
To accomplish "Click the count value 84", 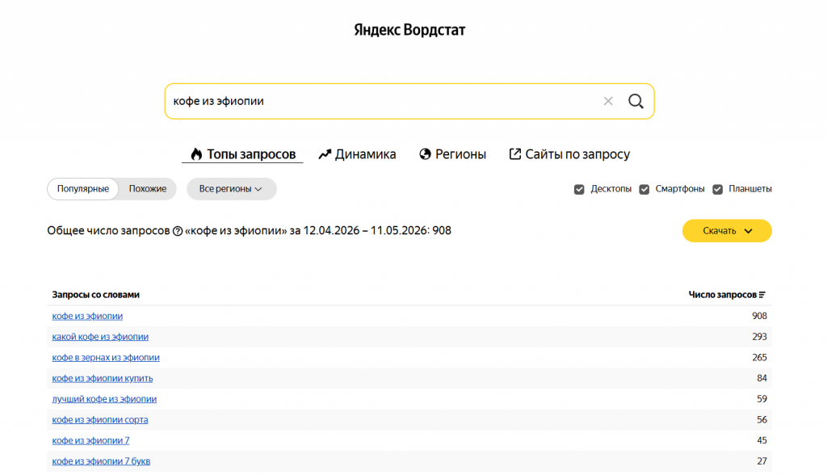I will (762, 378).
